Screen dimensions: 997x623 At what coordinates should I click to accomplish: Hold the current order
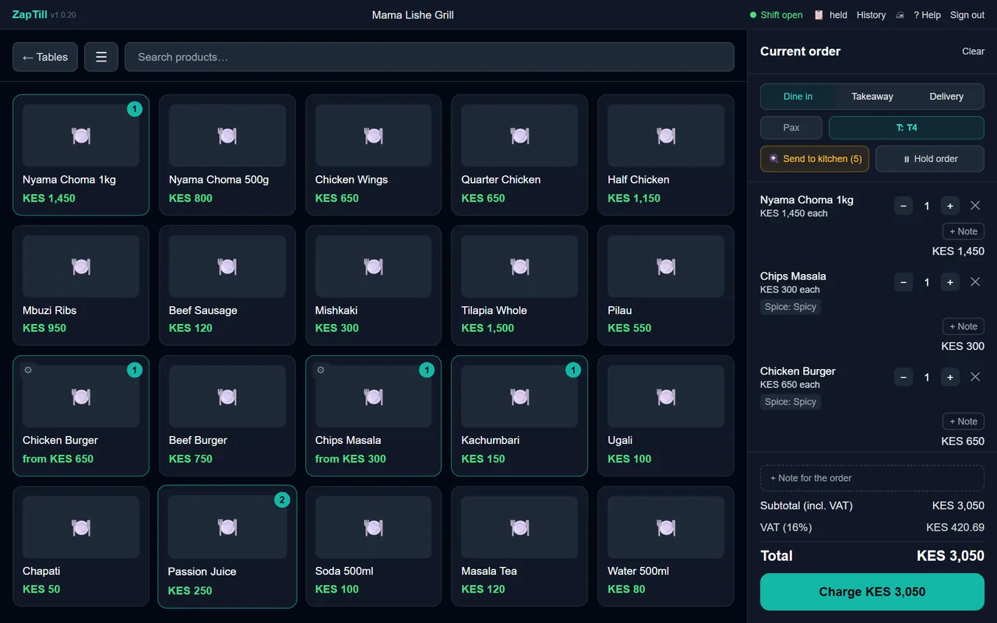click(930, 159)
